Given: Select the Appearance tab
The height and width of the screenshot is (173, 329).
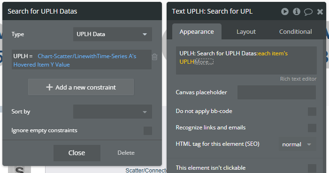Looking at the screenshot, I should tap(197, 32).
